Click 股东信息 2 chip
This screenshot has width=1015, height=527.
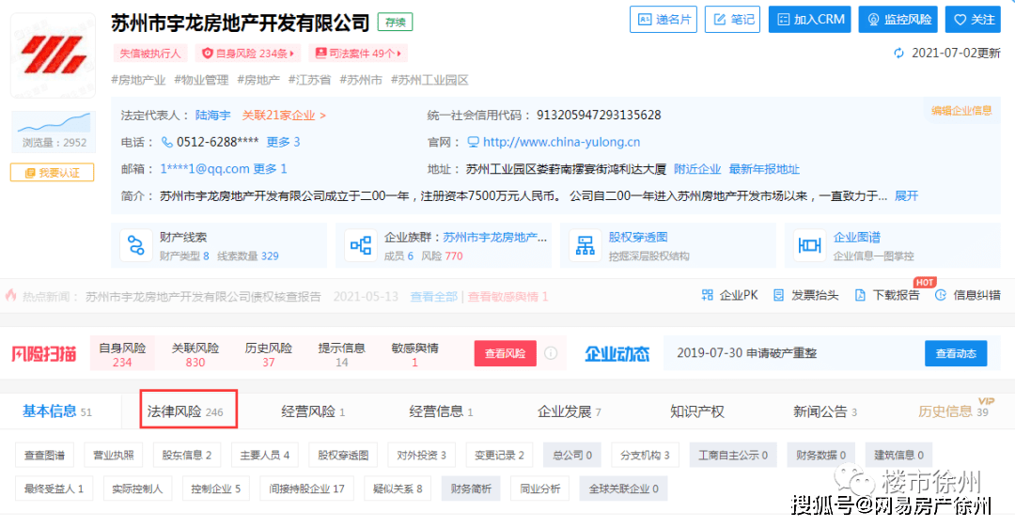186,455
